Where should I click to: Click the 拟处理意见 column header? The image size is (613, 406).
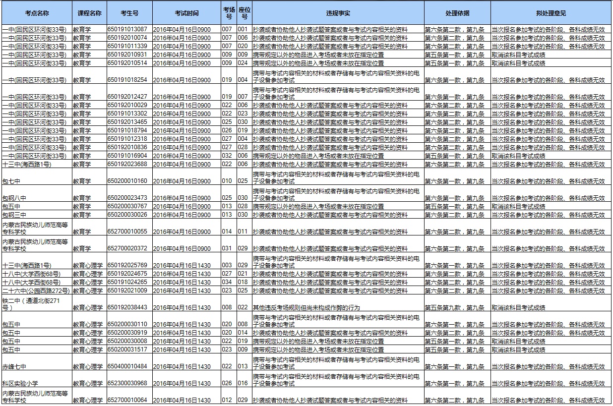coord(551,13)
